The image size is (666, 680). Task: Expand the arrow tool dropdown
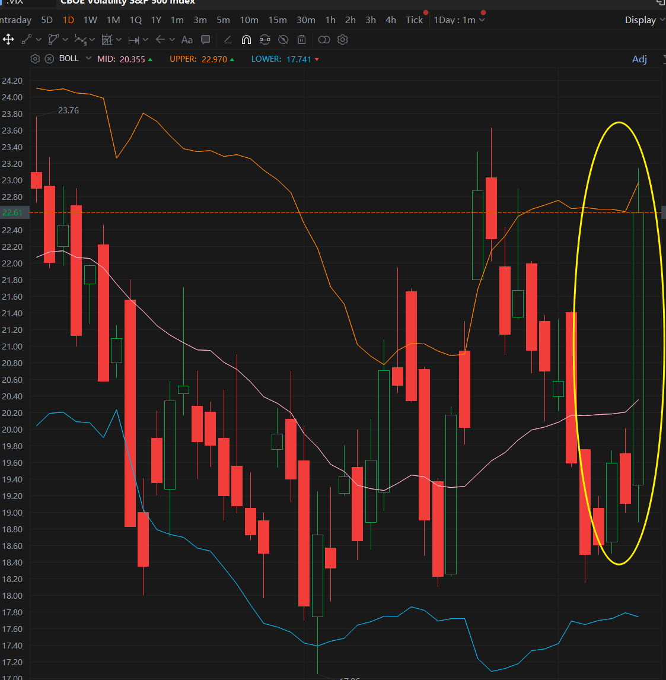(x=172, y=40)
